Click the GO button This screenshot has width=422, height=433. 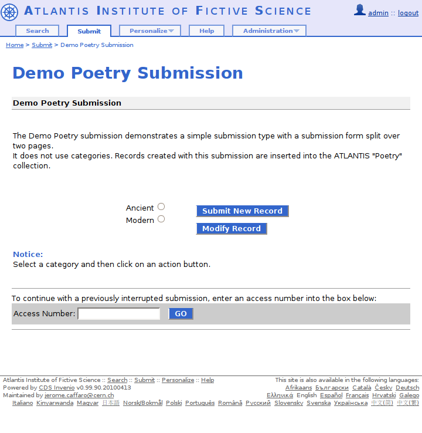pyautogui.click(x=181, y=314)
